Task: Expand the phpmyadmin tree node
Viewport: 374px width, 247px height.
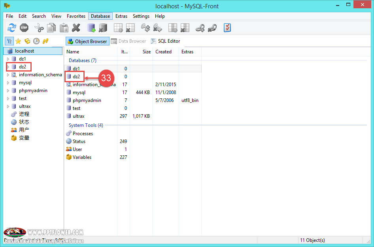Action: pos(8,91)
